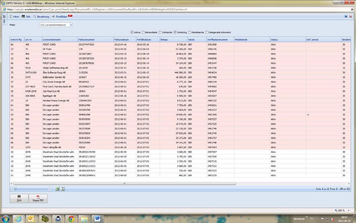Screen dimensions: 356x223
Task: Open Internet Explorer in taskbar
Action: [19, 219]
